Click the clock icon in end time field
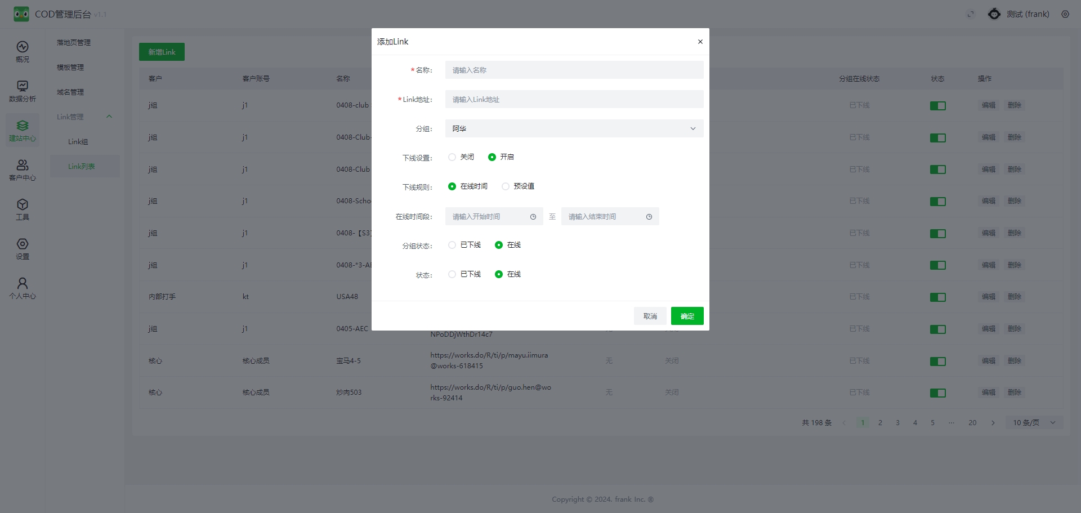 click(x=649, y=217)
